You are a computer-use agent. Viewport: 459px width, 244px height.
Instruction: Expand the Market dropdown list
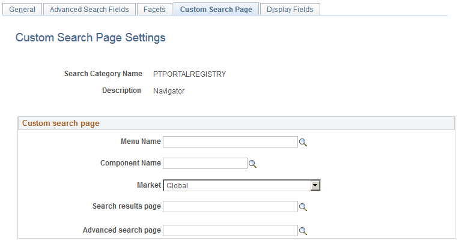(x=315, y=185)
